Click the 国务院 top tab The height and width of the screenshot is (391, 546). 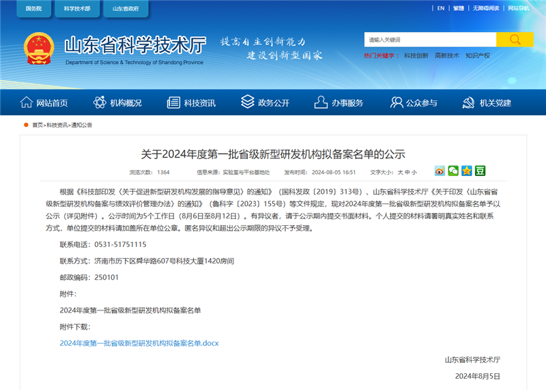(x=33, y=9)
